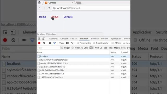The image size is (167, 94).
Task: Activate the inspect element picker icon
Action: (x=39, y=39)
